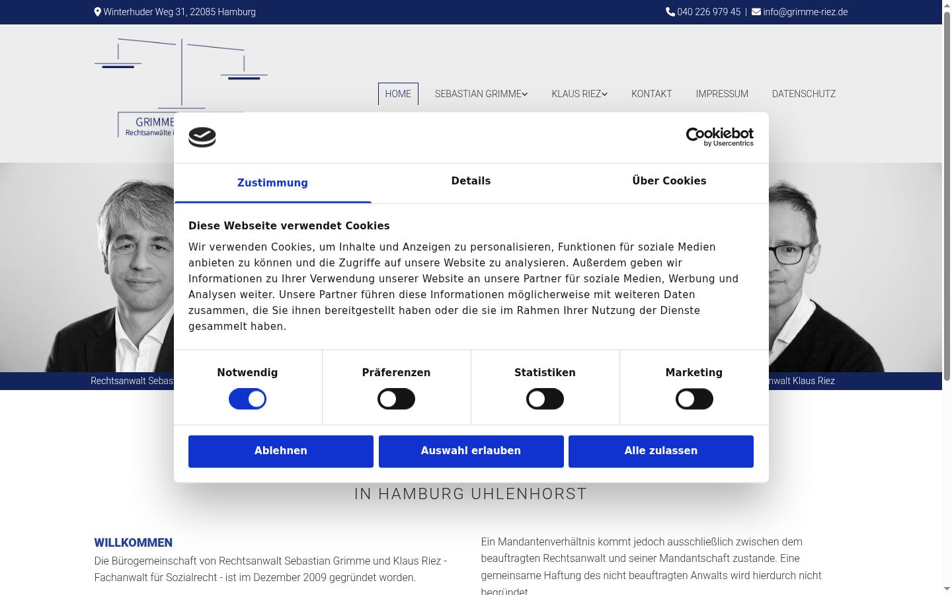Click the 'Marketing' category label

tap(694, 373)
